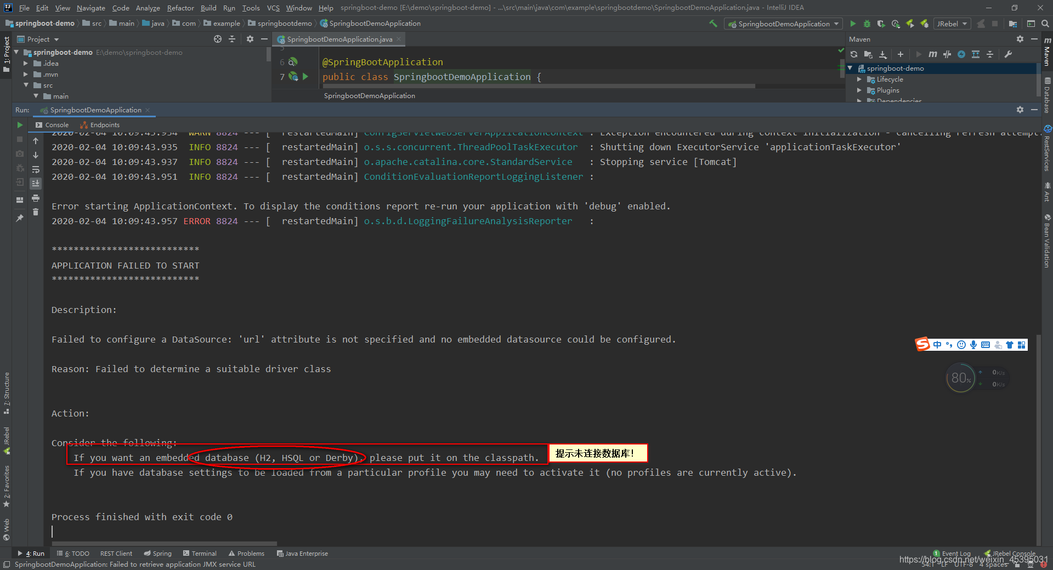Image resolution: width=1053 pixels, height=570 pixels.
Task: Click Up the Stack Trace arrow
Action: [x=36, y=141]
